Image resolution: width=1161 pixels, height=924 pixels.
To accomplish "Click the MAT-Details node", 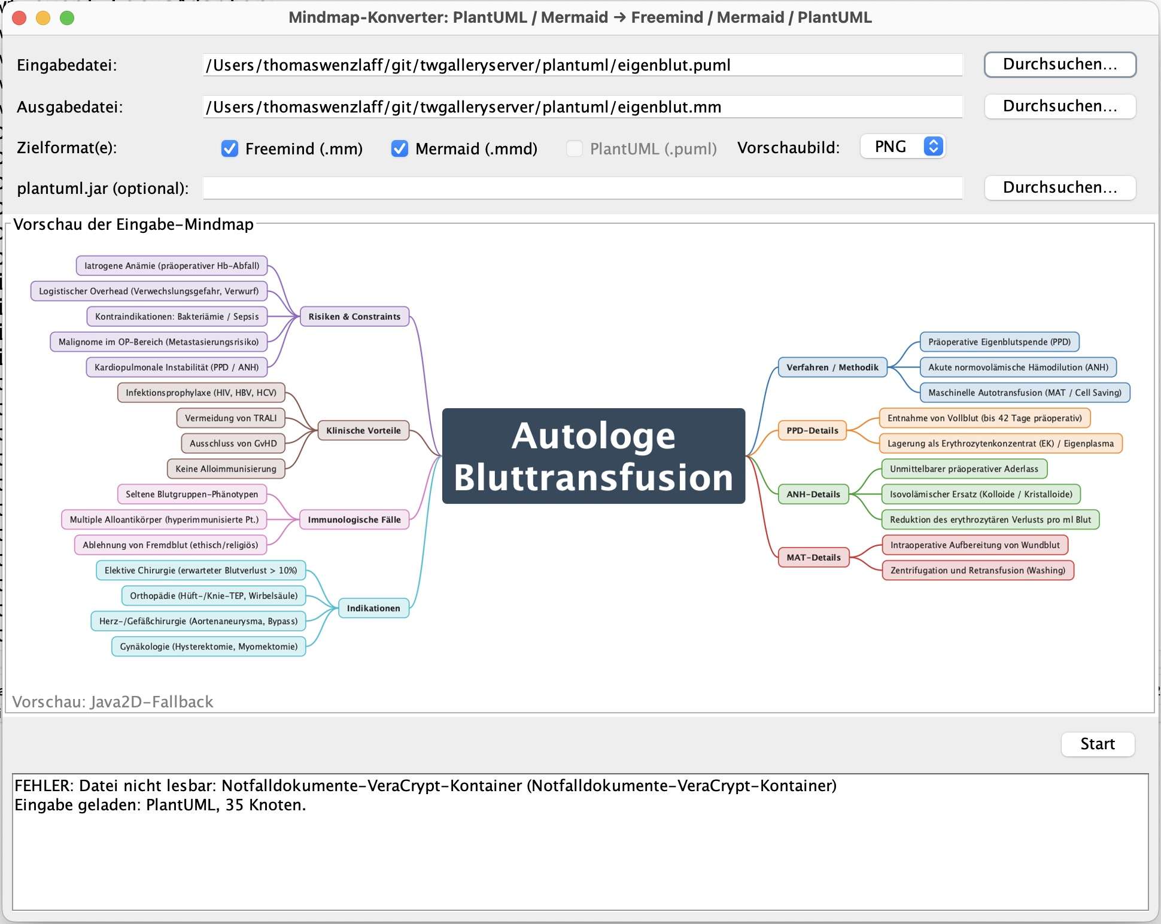I will pos(813,557).
